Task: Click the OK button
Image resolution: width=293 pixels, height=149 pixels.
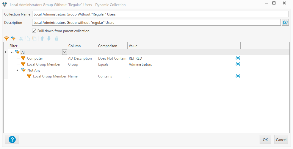Action: [265, 139]
